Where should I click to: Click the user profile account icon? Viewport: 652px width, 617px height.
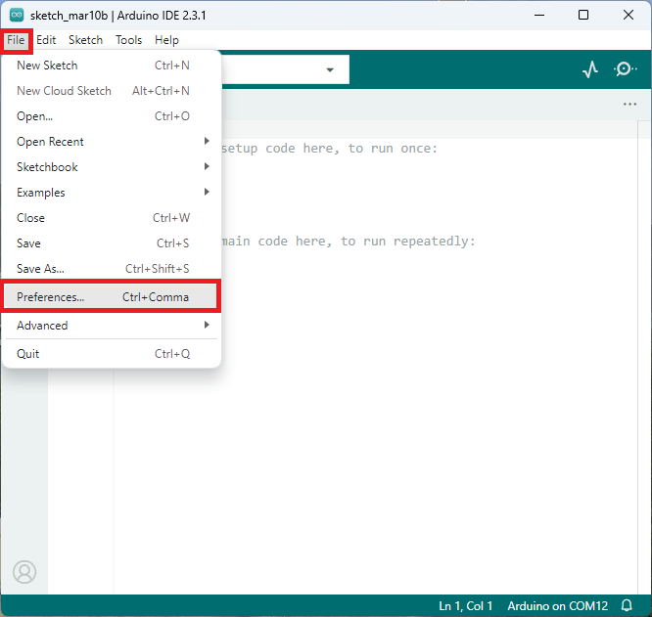click(24, 572)
